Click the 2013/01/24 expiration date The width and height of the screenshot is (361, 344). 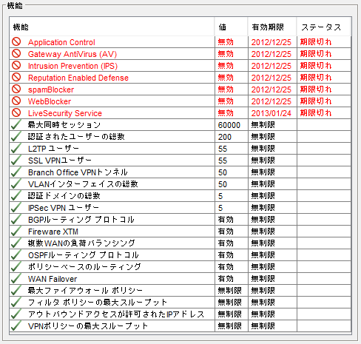271,113
